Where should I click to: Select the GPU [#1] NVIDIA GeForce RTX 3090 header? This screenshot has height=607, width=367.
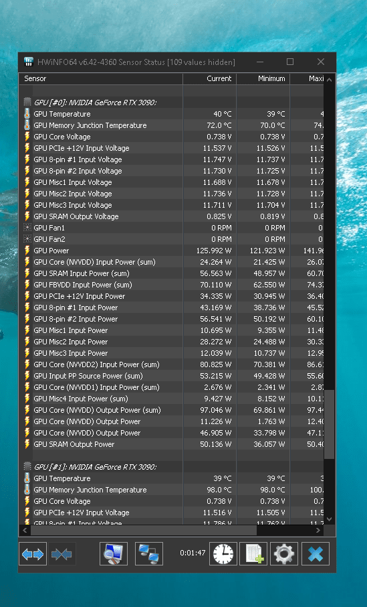point(95,467)
